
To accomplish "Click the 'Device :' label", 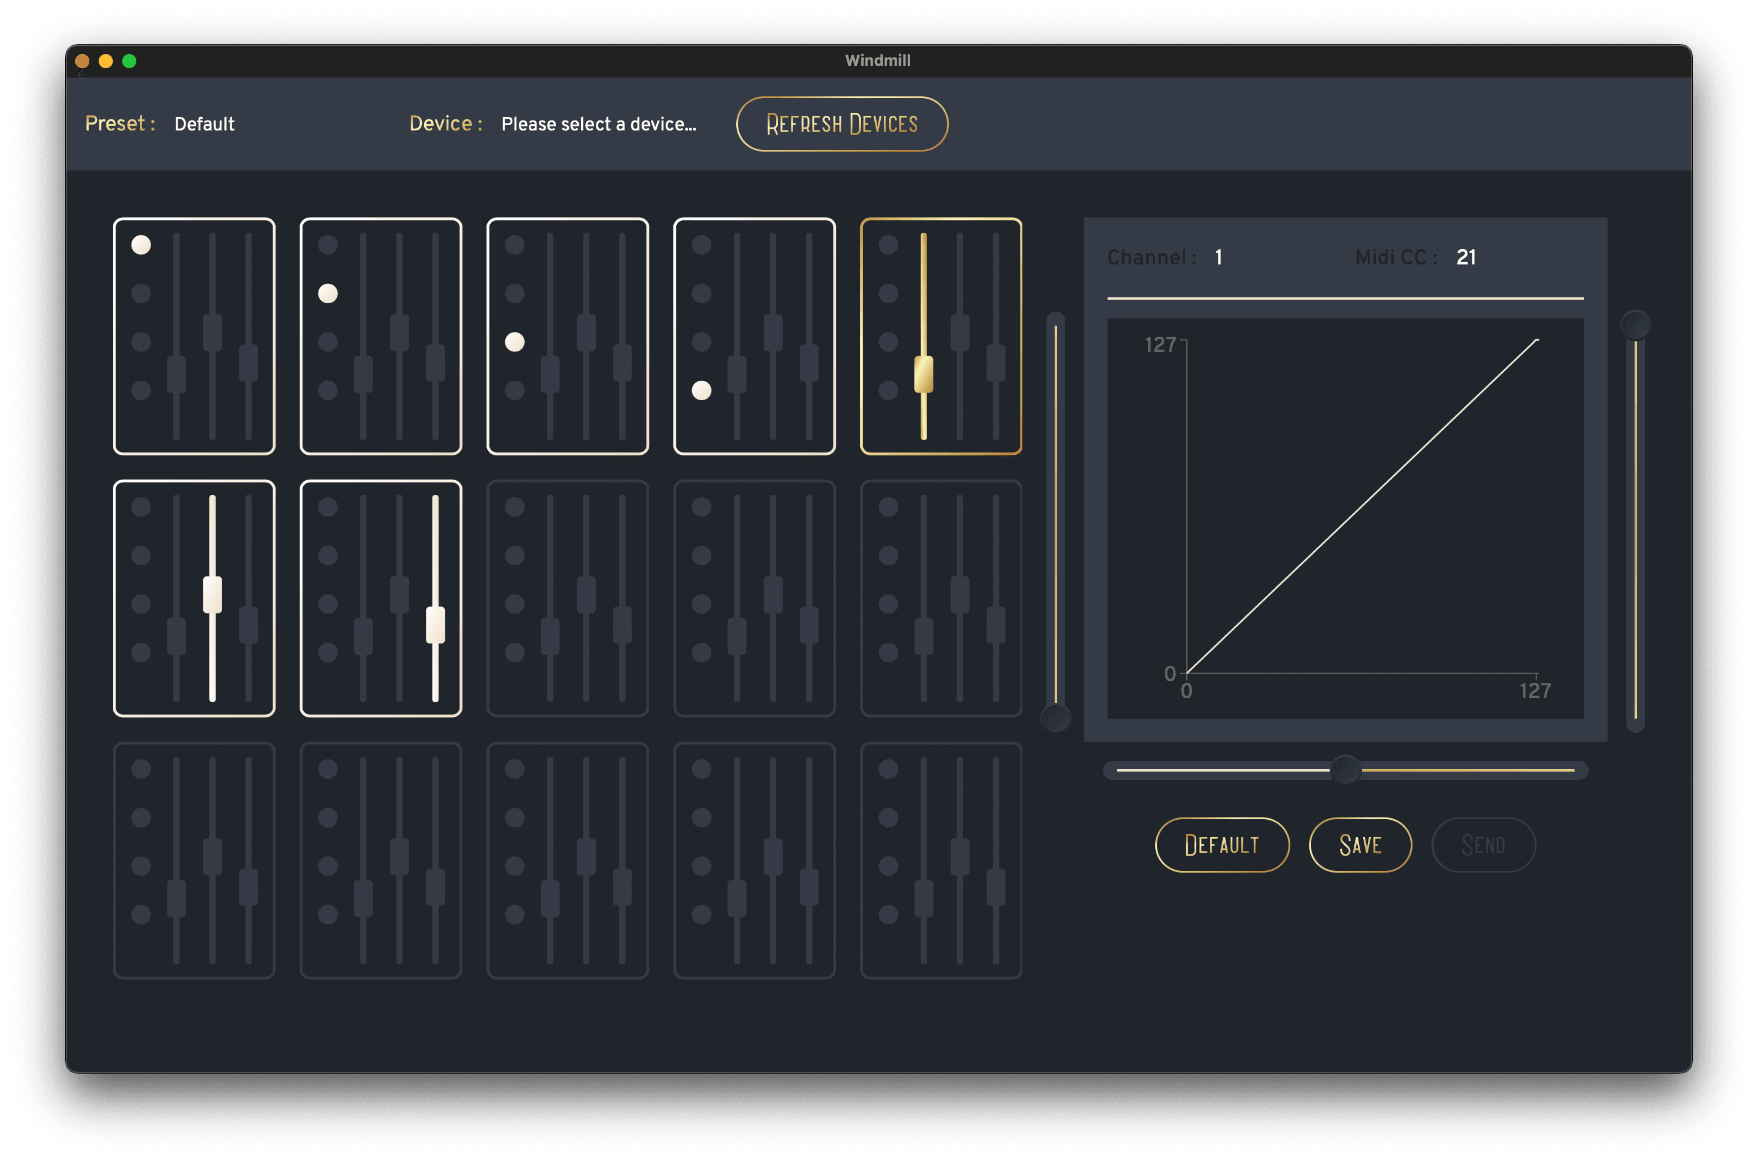I will coord(446,123).
